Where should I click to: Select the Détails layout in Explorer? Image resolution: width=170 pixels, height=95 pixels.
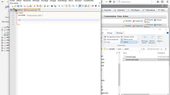(x=129, y=42)
